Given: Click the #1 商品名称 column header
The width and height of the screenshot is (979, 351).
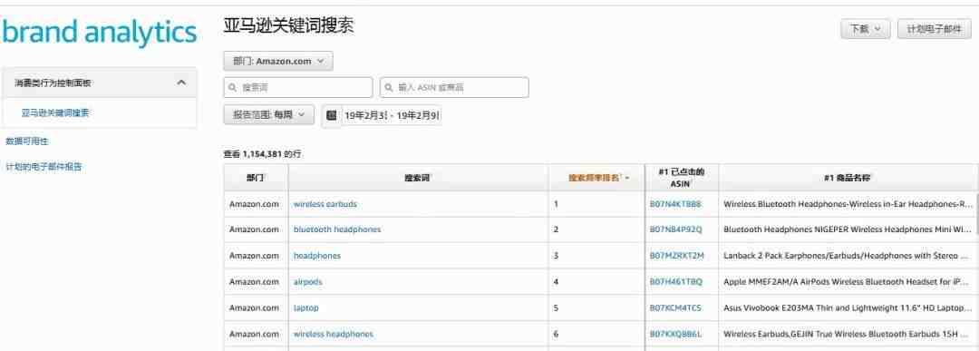Looking at the screenshot, I should [x=847, y=178].
